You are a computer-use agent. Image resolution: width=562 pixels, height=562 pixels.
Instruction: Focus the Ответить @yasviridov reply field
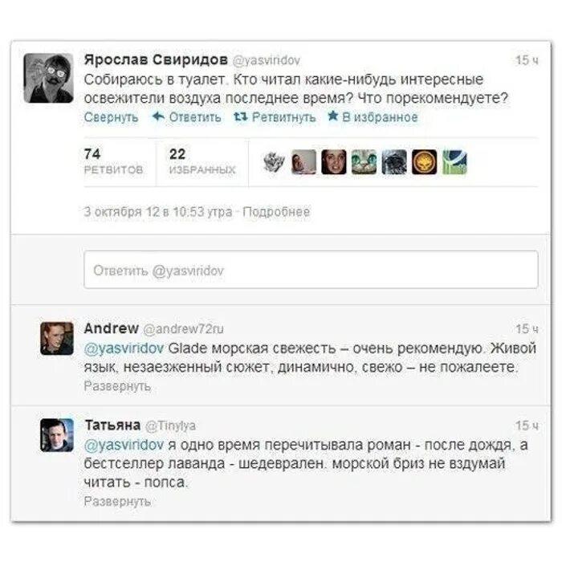coord(311,270)
